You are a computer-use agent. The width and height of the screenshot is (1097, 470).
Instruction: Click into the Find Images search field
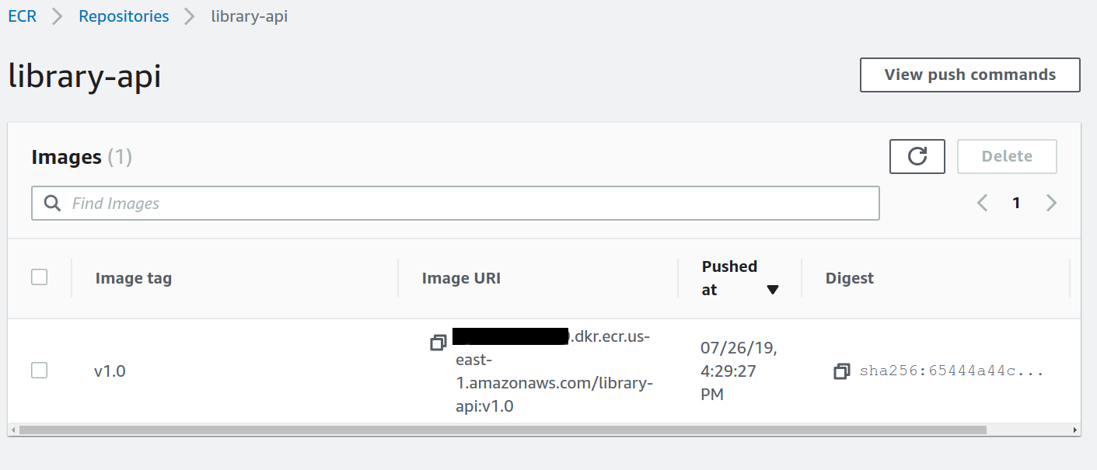[456, 203]
